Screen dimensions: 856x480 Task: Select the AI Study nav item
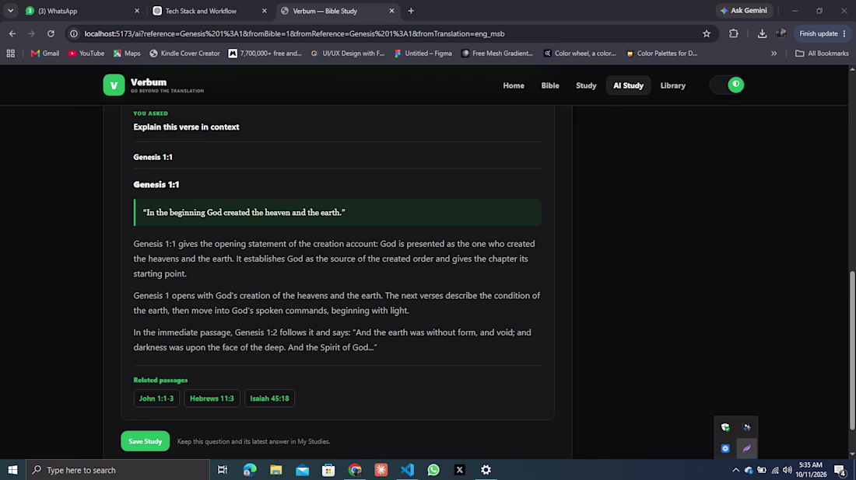coord(628,85)
